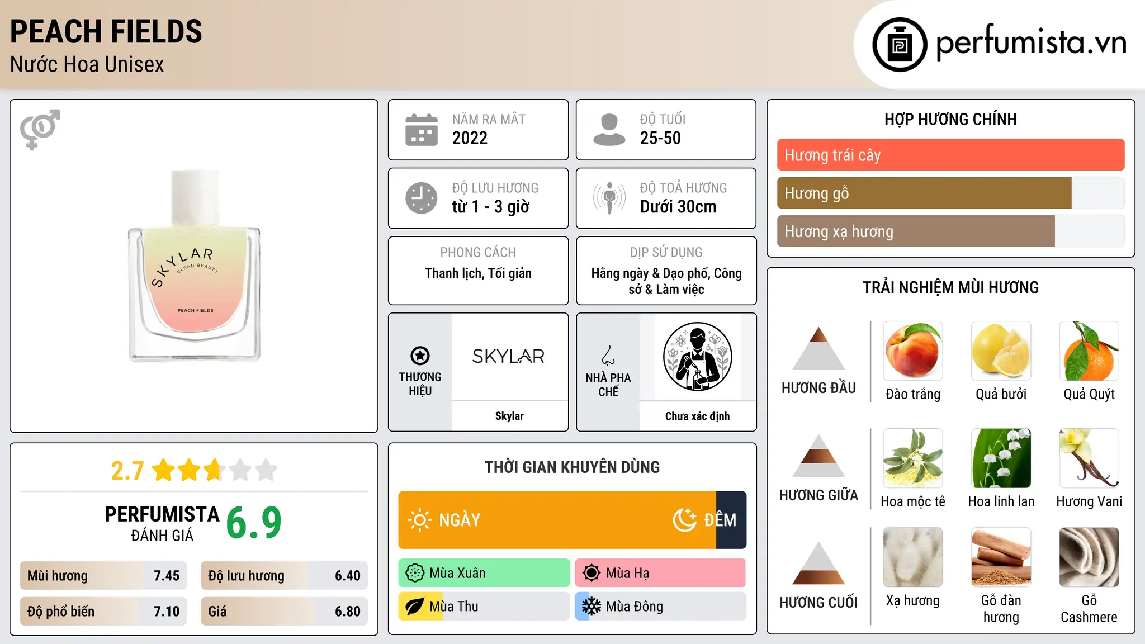The height and width of the screenshot is (644, 1145).
Task: Click the Hương xạ hương accord bar
Action: coord(951,231)
